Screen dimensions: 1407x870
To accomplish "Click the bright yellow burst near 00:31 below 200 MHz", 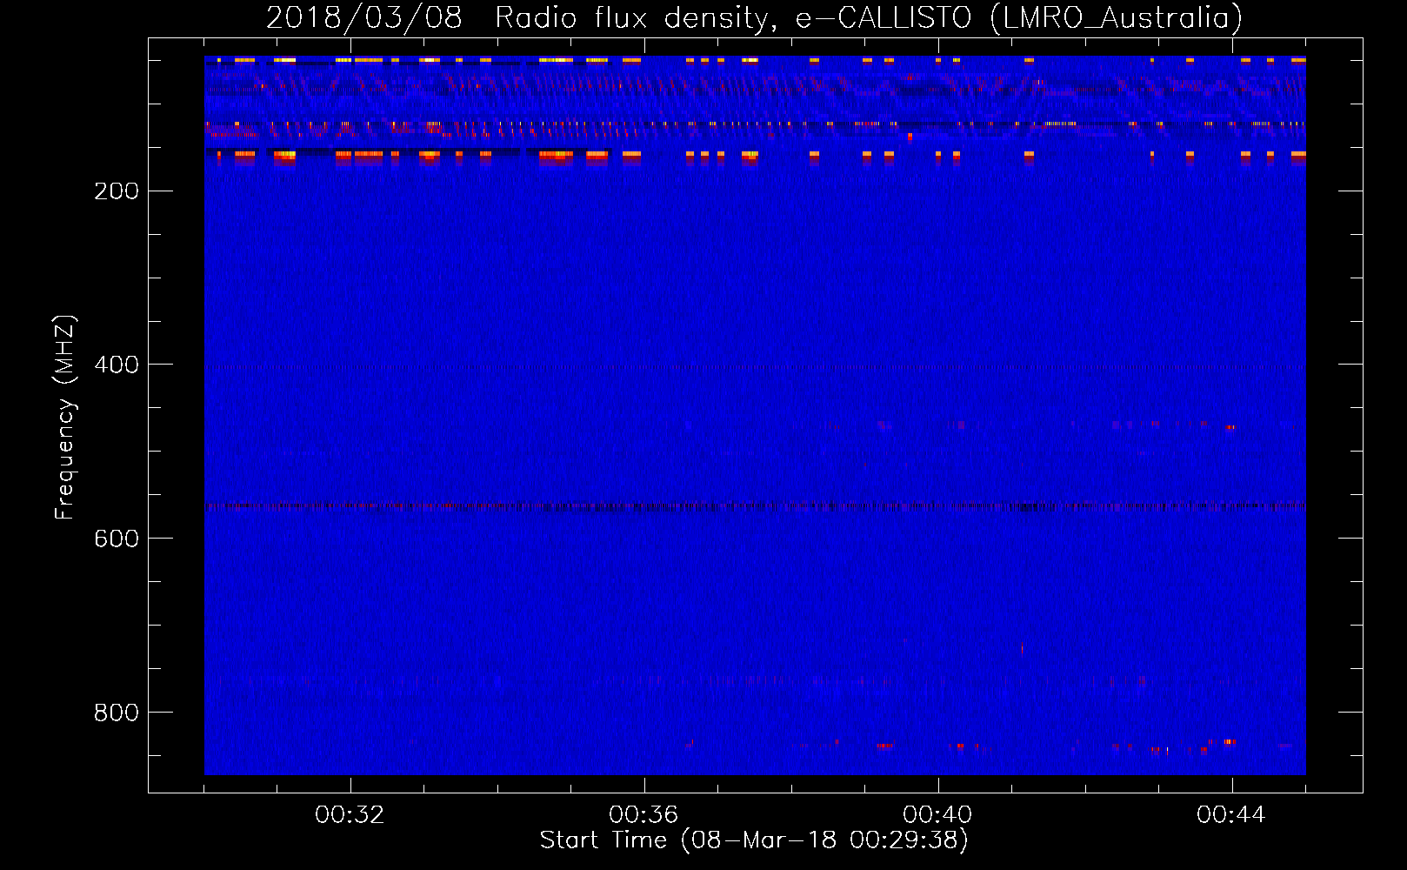I will coord(285,156).
